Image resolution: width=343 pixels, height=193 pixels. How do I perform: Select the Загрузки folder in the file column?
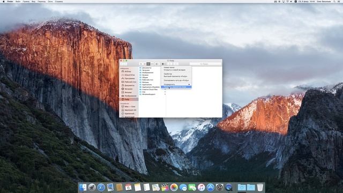coord(146,70)
